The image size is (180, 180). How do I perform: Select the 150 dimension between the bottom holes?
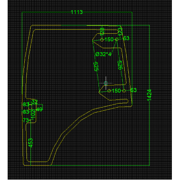[x=117, y=91]
